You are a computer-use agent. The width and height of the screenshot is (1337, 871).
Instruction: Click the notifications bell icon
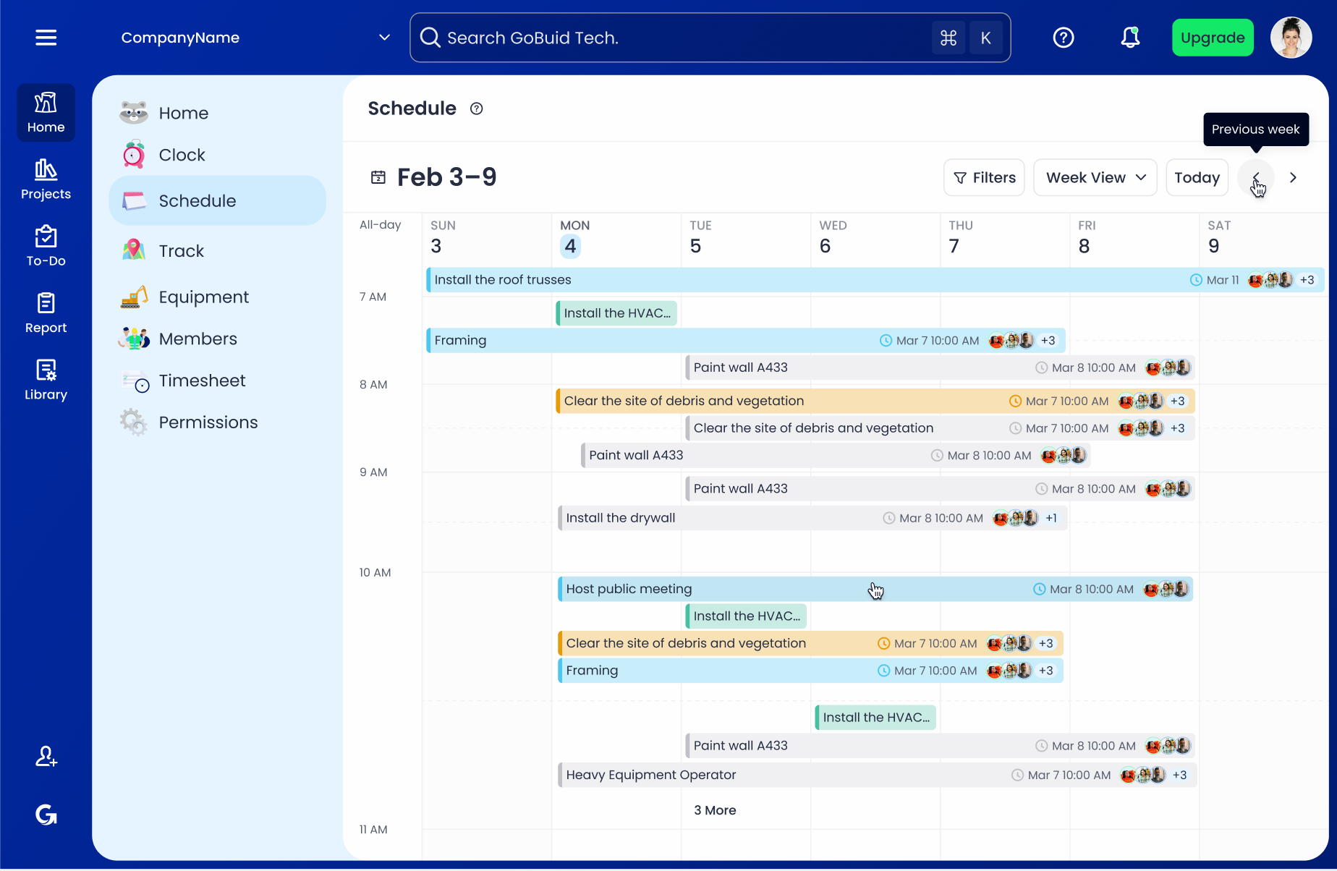tap(1130, 38)
